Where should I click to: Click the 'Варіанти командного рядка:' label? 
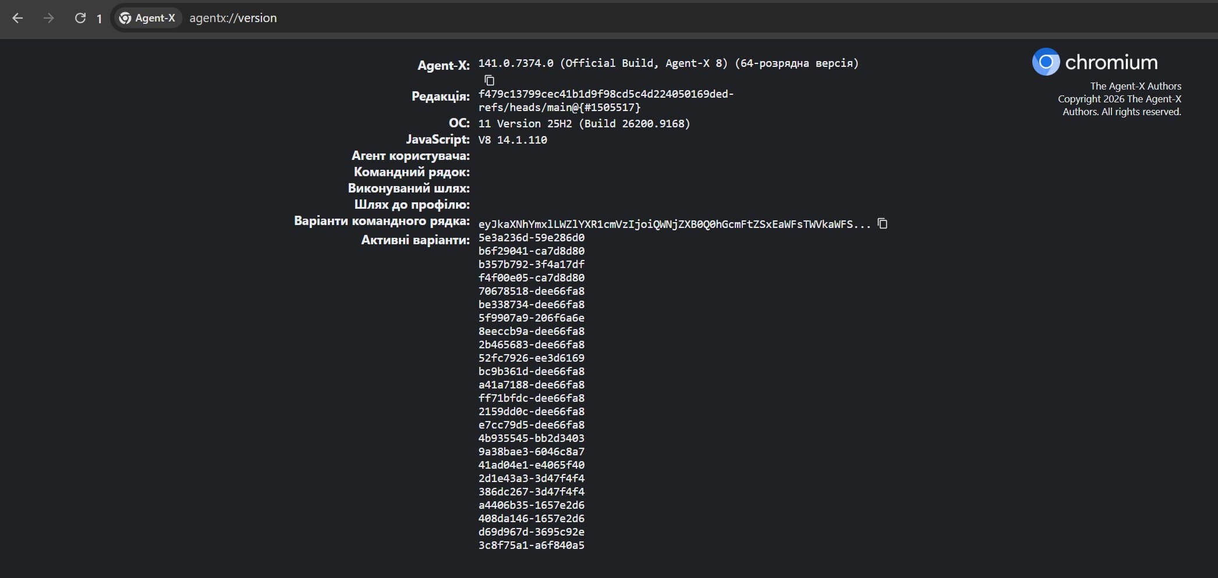(x=382, y=221)
